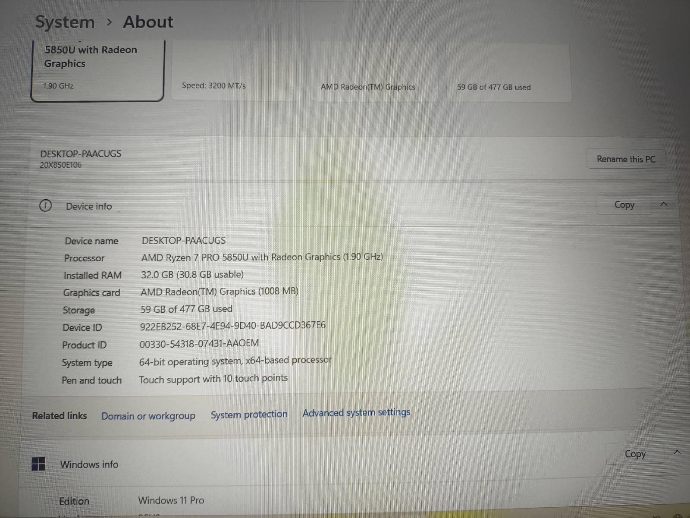Select the 59 GB of 477 GB used tile
Viewport: 690px width, 518px height.
pos(509,72)
